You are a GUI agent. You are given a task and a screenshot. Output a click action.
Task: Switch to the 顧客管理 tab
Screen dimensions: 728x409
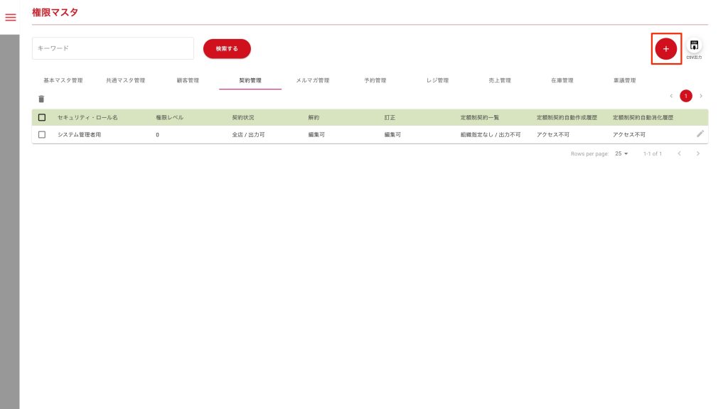point(188,81)
